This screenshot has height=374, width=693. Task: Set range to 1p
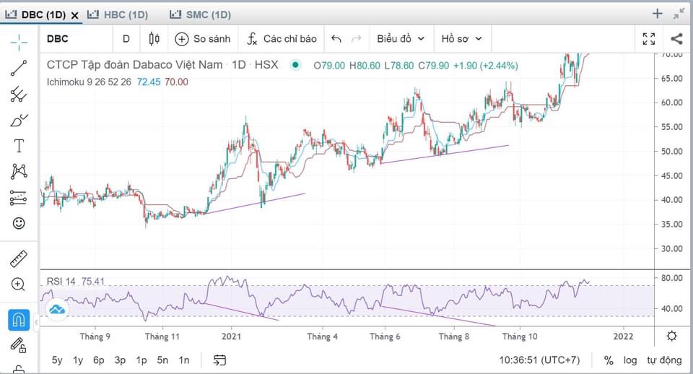click(x=141, y=360)
